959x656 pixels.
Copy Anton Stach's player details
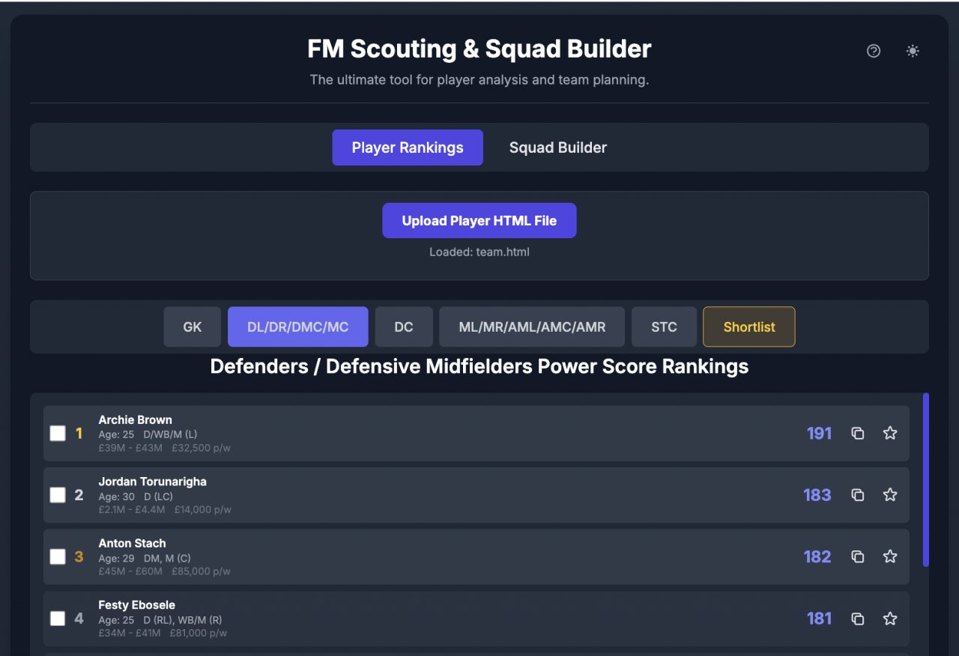coord(858,556)
